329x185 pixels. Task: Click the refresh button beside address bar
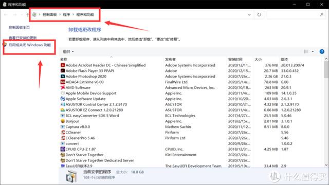(x=259, y=15)
